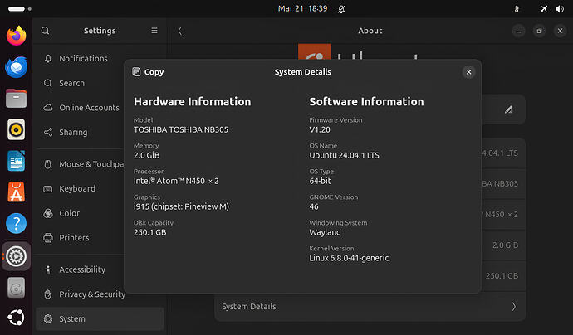Click the muted notifications bell in top bar

(341, 9)
